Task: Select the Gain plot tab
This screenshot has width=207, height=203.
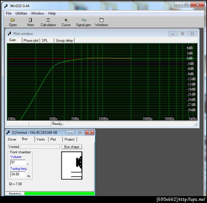Action: pos(14,40)
